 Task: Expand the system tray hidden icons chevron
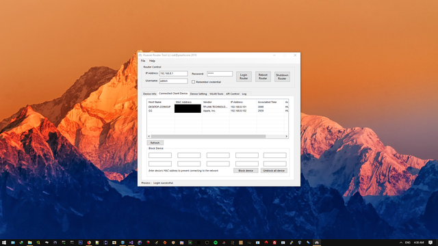401,243
